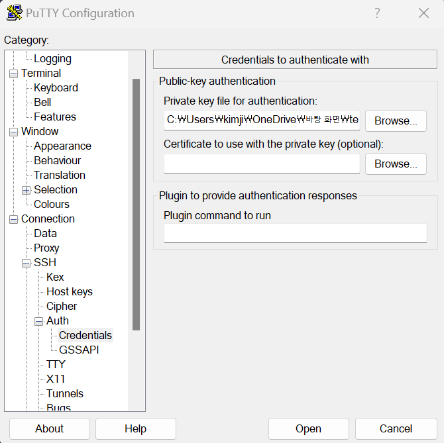The height and width of the screenshot is (443, 444).
Task: Expand the Selection category node
Action: [26, 191]
